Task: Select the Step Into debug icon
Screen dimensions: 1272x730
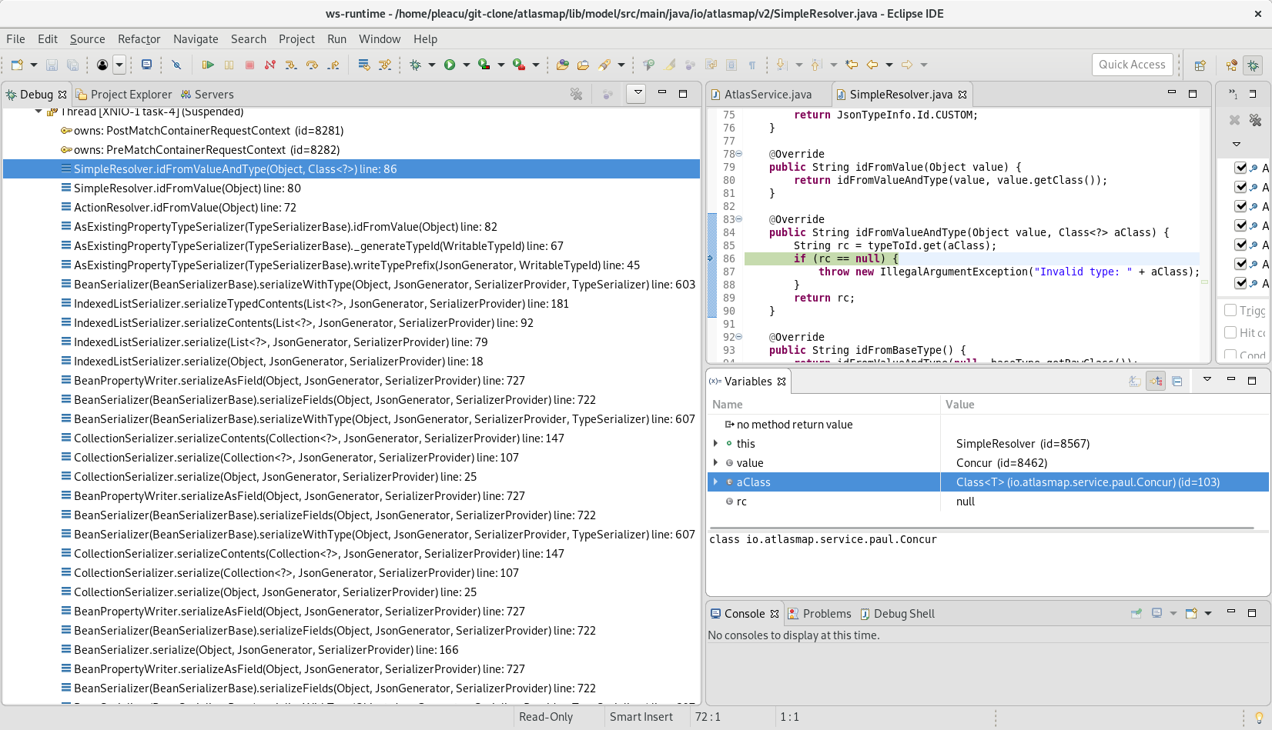Action: [x=291, y=65]
